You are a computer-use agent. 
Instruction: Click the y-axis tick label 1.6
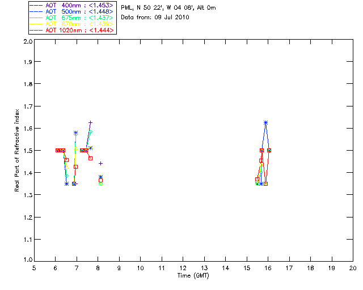pyautogui.click(x=28, y=129)
